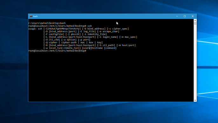Click the "[-b bind_address]" option text
This screenshot has width=218, height=123.
(x=94, y=29)
